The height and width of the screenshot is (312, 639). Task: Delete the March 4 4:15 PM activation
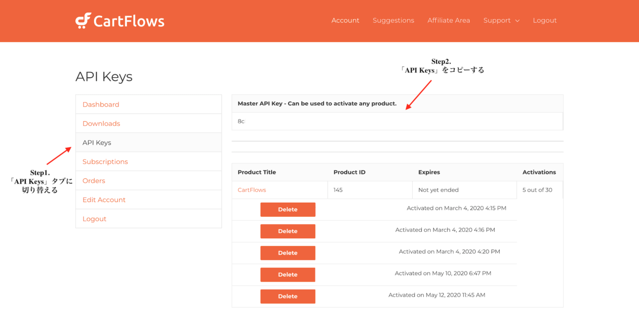(288, 209)
